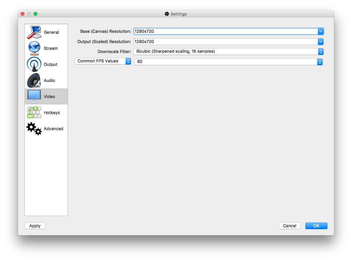Open Stream settings via globe icon
The height and width of the screenshot is (261, 352).
click(34, 48)
